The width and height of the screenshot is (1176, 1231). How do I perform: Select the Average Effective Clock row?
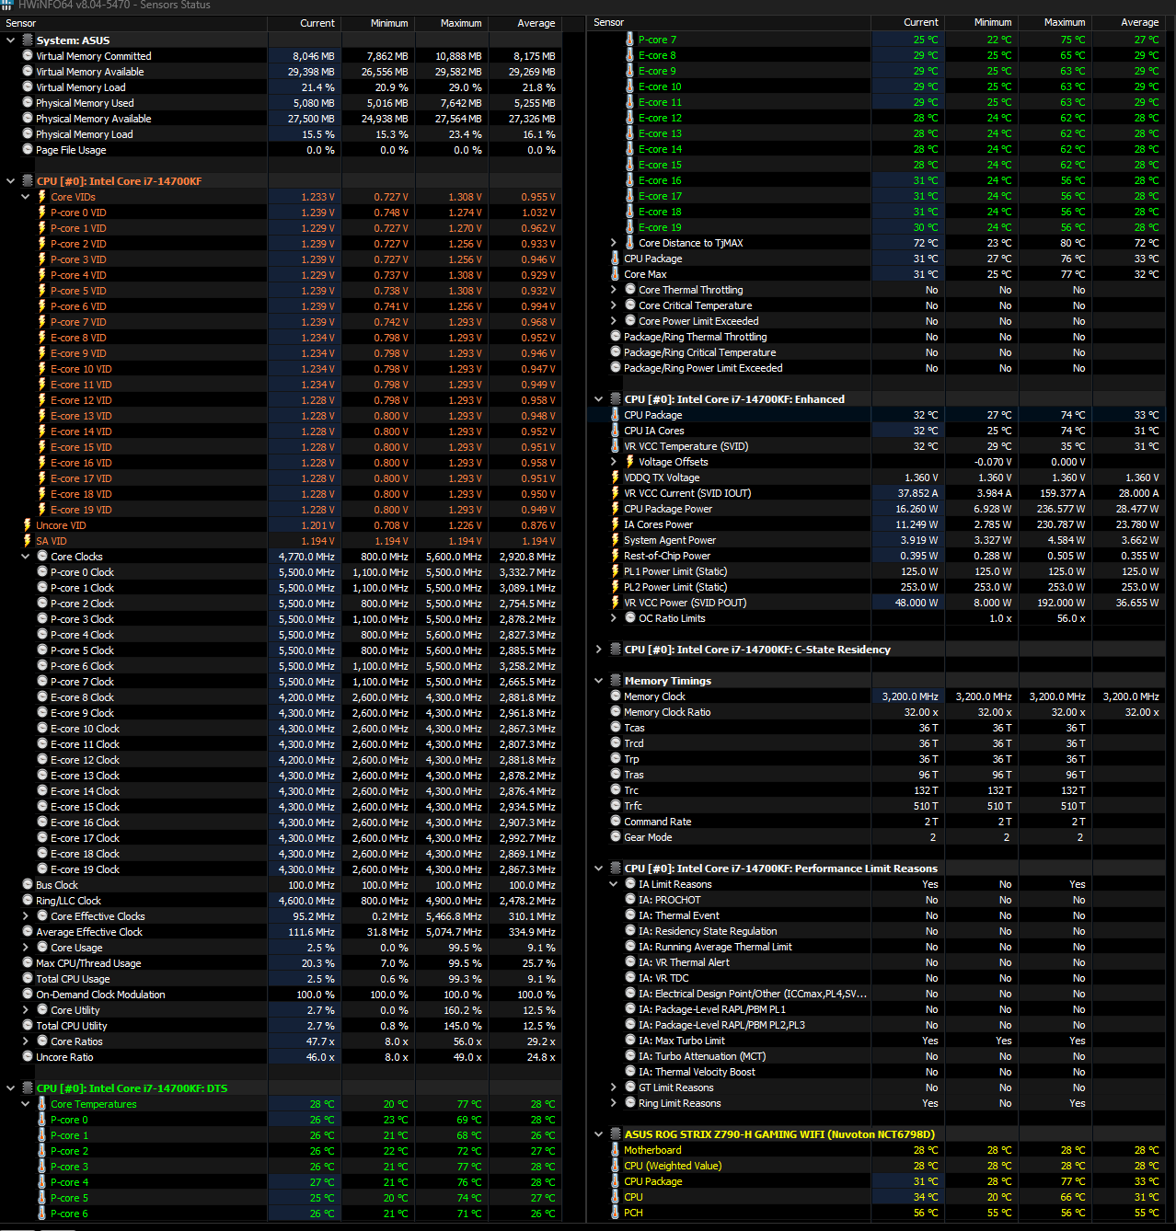(282, 932)
